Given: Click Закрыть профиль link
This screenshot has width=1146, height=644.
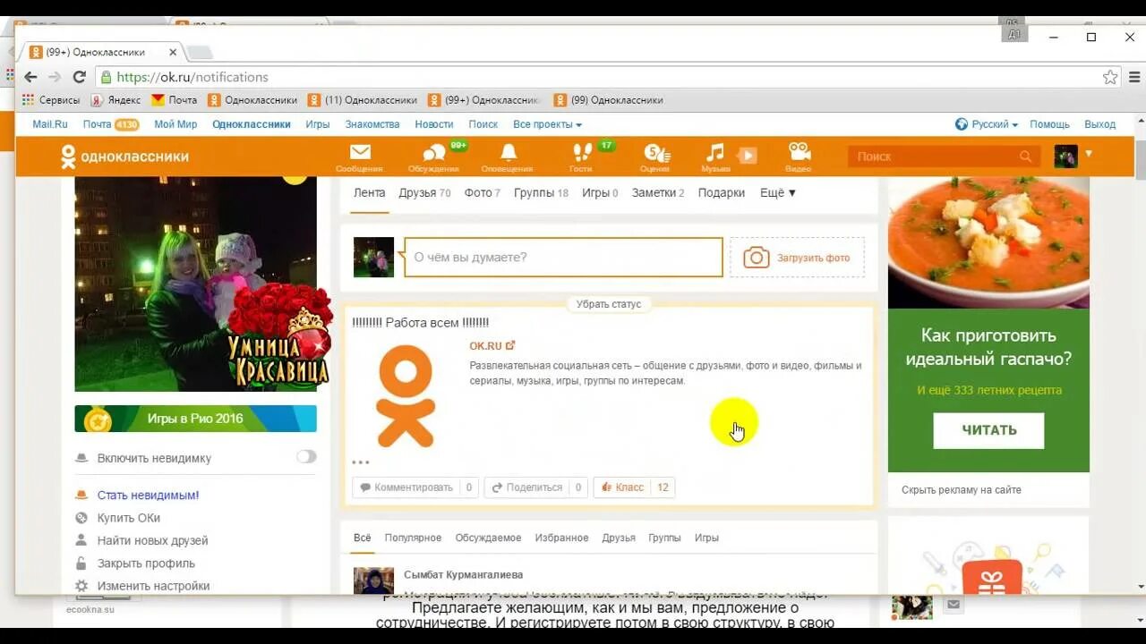Looking at the screenshot, I should pos(146,563).
